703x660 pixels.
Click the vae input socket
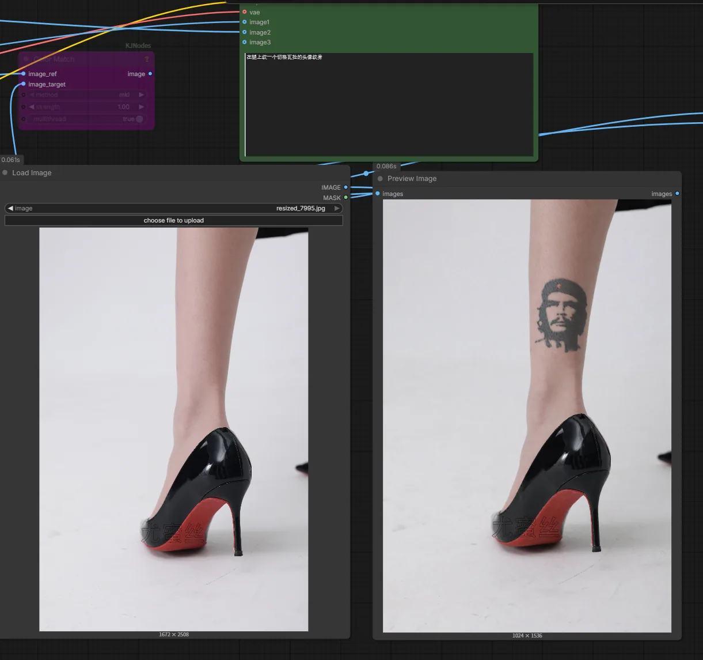(245, 12)
